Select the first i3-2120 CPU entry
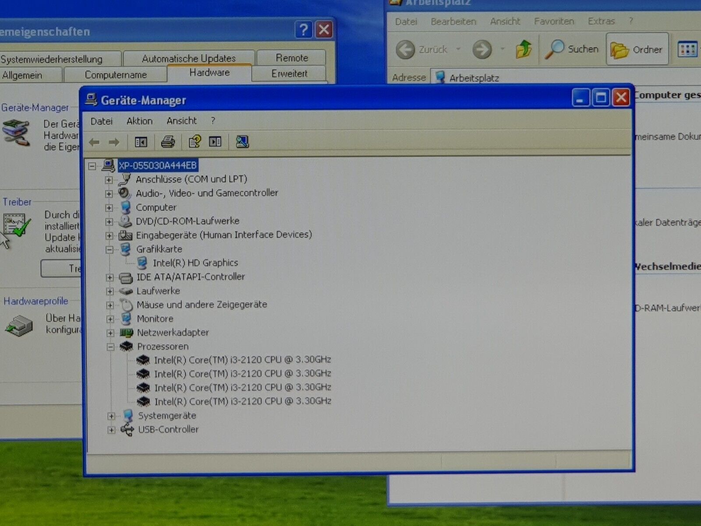The image size is (701, 526). tap(242, 360)
